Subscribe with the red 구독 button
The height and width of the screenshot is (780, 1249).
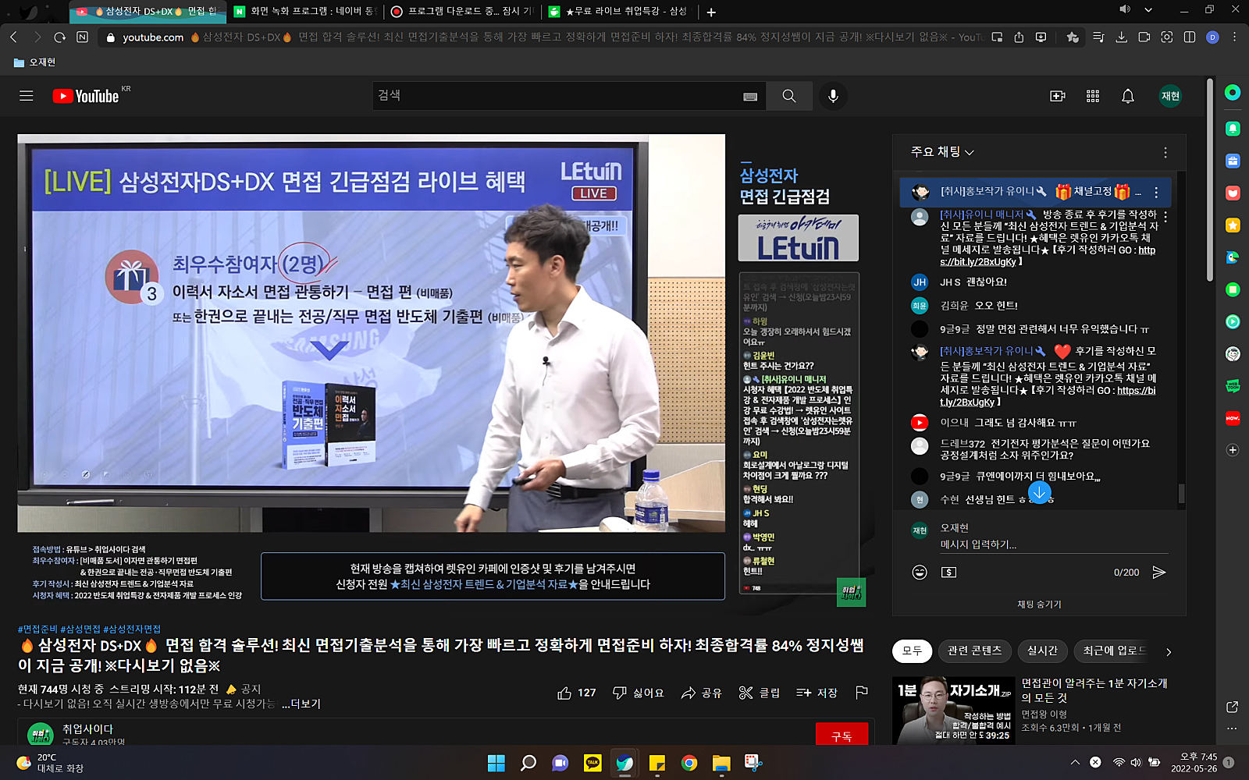tap(841, 736)
